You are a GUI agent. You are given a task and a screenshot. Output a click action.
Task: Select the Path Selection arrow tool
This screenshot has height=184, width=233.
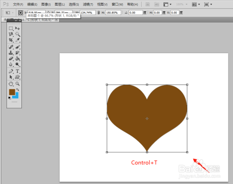pyautogui.click(x=11, y=77)
